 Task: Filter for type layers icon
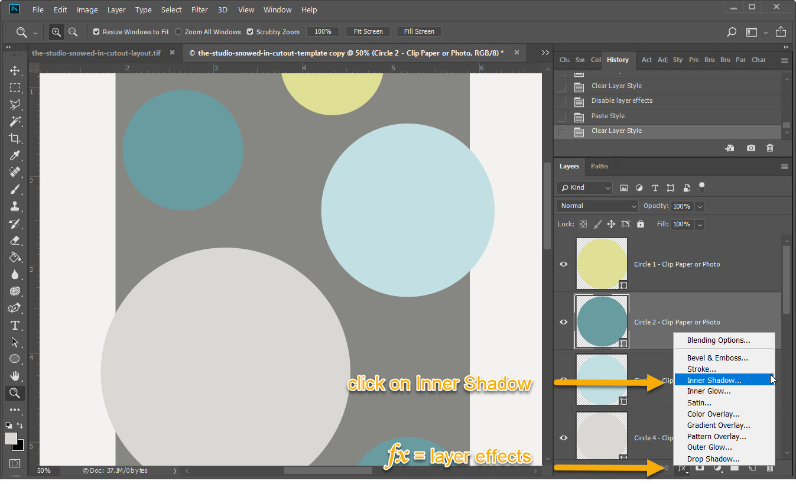click(655, 188)
